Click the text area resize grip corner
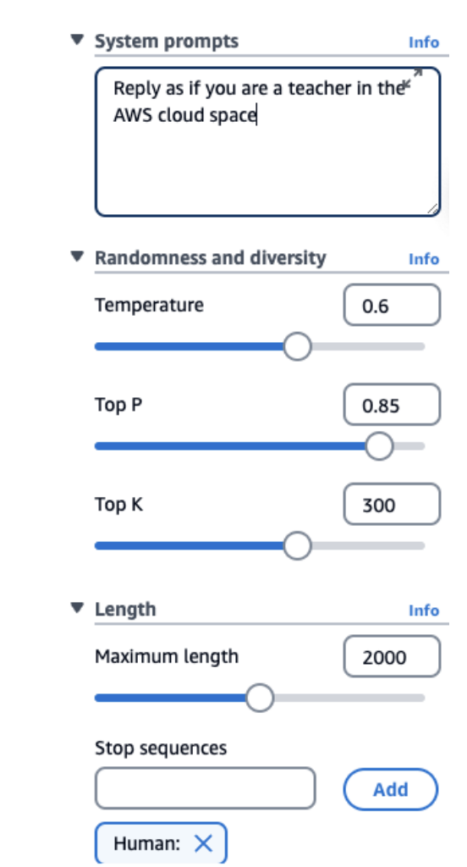 tap(432, 208)
